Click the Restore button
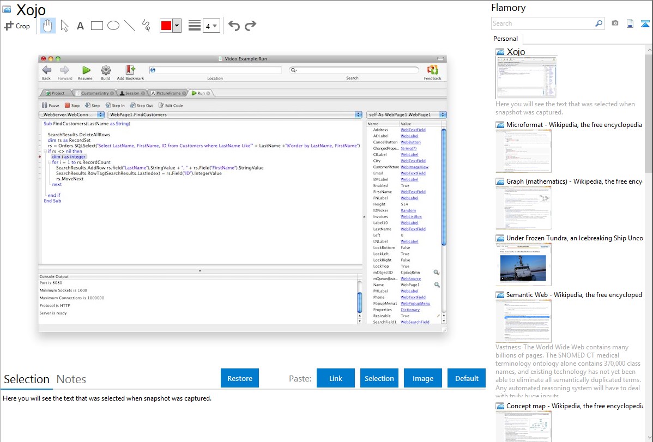Screen dimensions: 653x442 [240, 378]
